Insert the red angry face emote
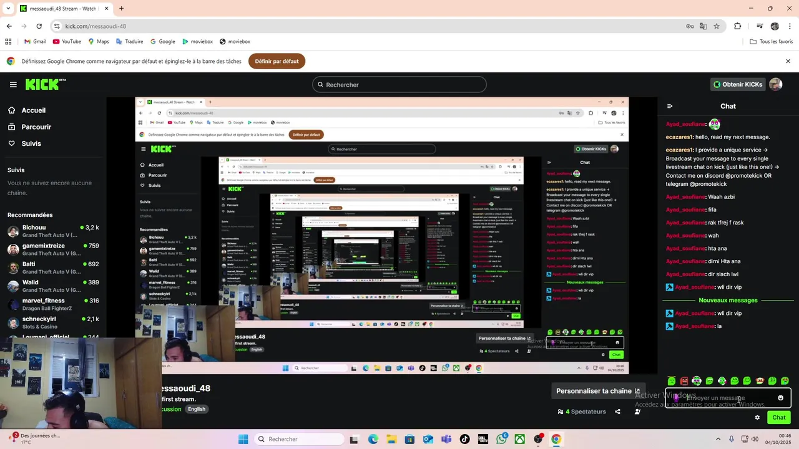The image size is (799, 449). click(x=684, y=380)
